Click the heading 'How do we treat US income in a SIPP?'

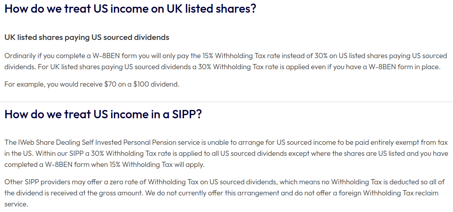tap(103, 114)
